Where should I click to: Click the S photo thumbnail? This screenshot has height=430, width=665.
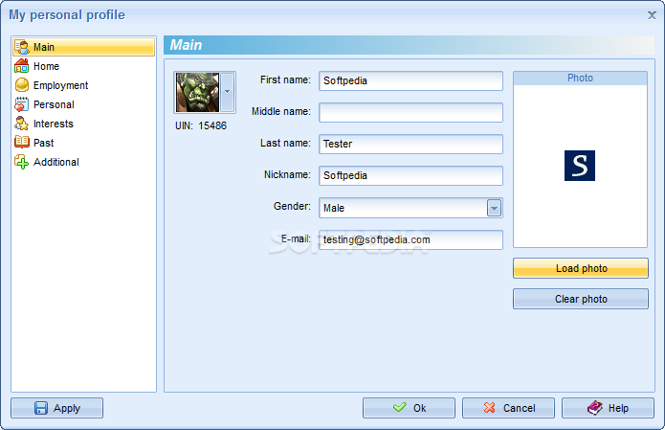[579, 166]
